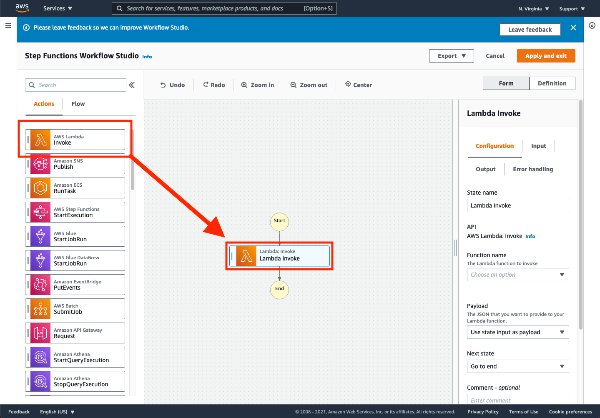
Task: Click the Leave feedback button
Action: click(530, 30)
